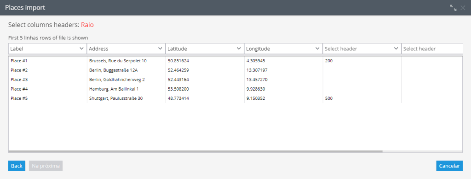Image resolution: width=471 pixels, height=179 pixels.
Task: Open the fifth column Select header dropdown
Action: tap(362, 49)
